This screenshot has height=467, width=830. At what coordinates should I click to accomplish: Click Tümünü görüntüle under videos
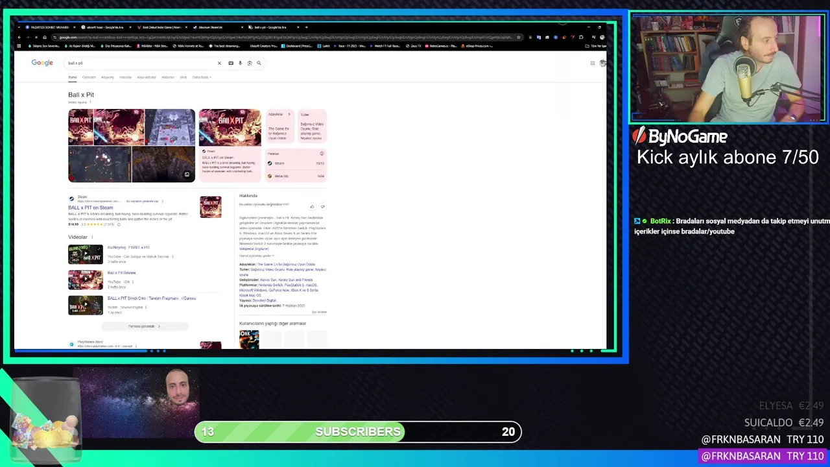[144, 326]
